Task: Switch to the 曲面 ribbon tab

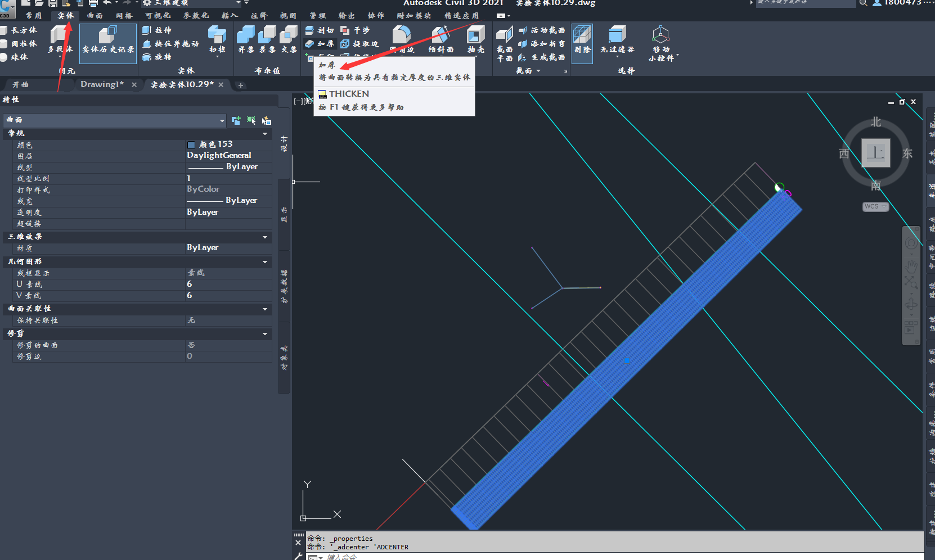Action: (95, 16)
